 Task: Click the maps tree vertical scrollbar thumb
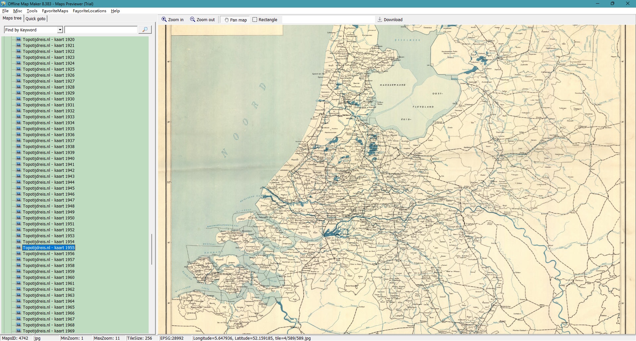152,249
